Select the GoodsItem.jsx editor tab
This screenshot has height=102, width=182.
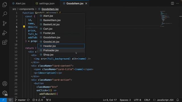[75, 4]
